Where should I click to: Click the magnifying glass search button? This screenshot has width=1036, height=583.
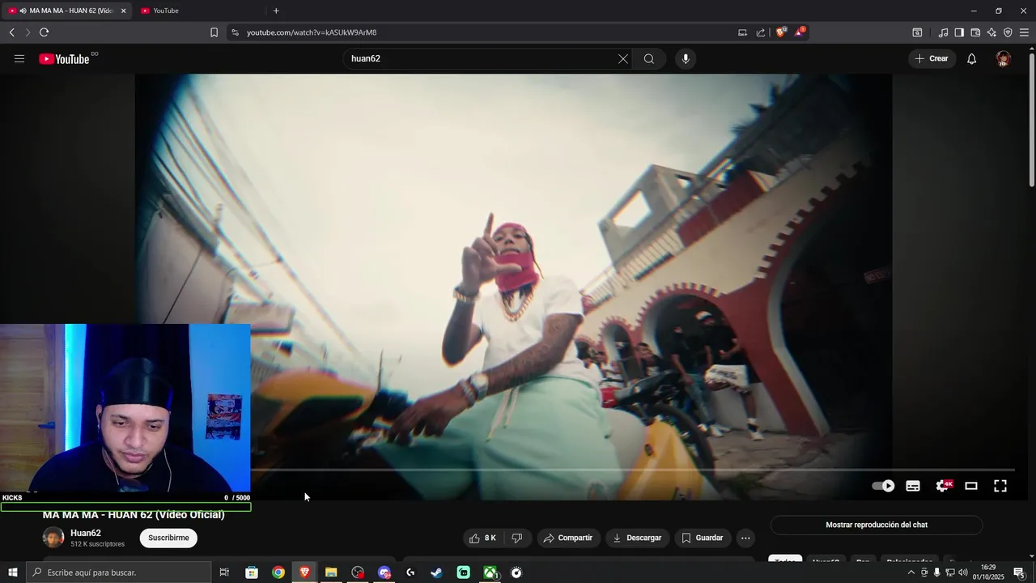[649, 58]
